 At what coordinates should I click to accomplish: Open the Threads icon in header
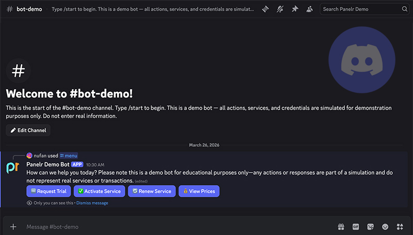(265, 9)
